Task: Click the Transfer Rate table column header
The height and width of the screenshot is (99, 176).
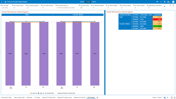Action: [157, 15]
